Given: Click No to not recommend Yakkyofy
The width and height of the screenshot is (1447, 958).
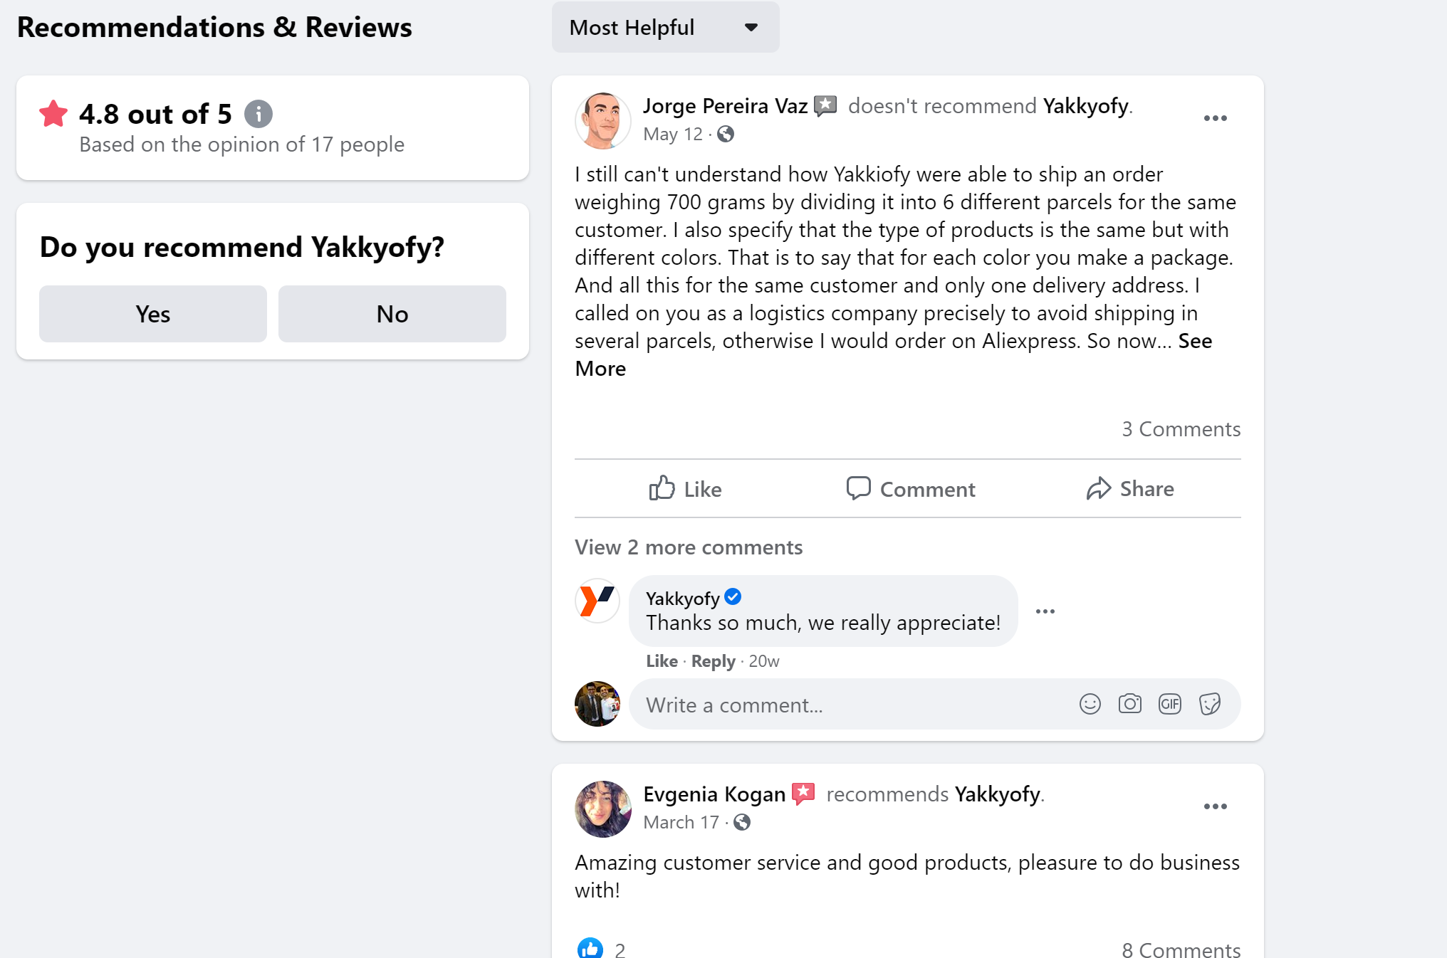Looking at the screenshot, I should click(x=392, y=313).
